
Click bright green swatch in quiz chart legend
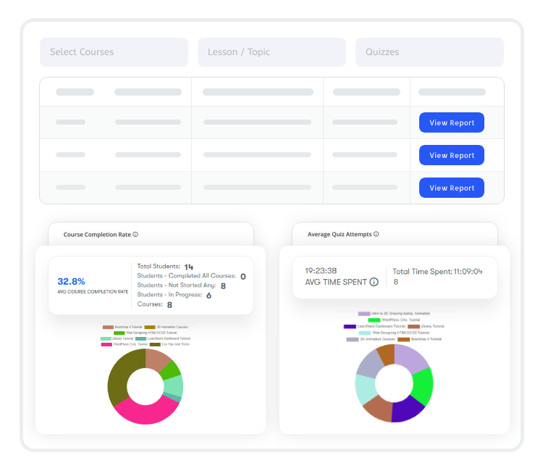374,320
